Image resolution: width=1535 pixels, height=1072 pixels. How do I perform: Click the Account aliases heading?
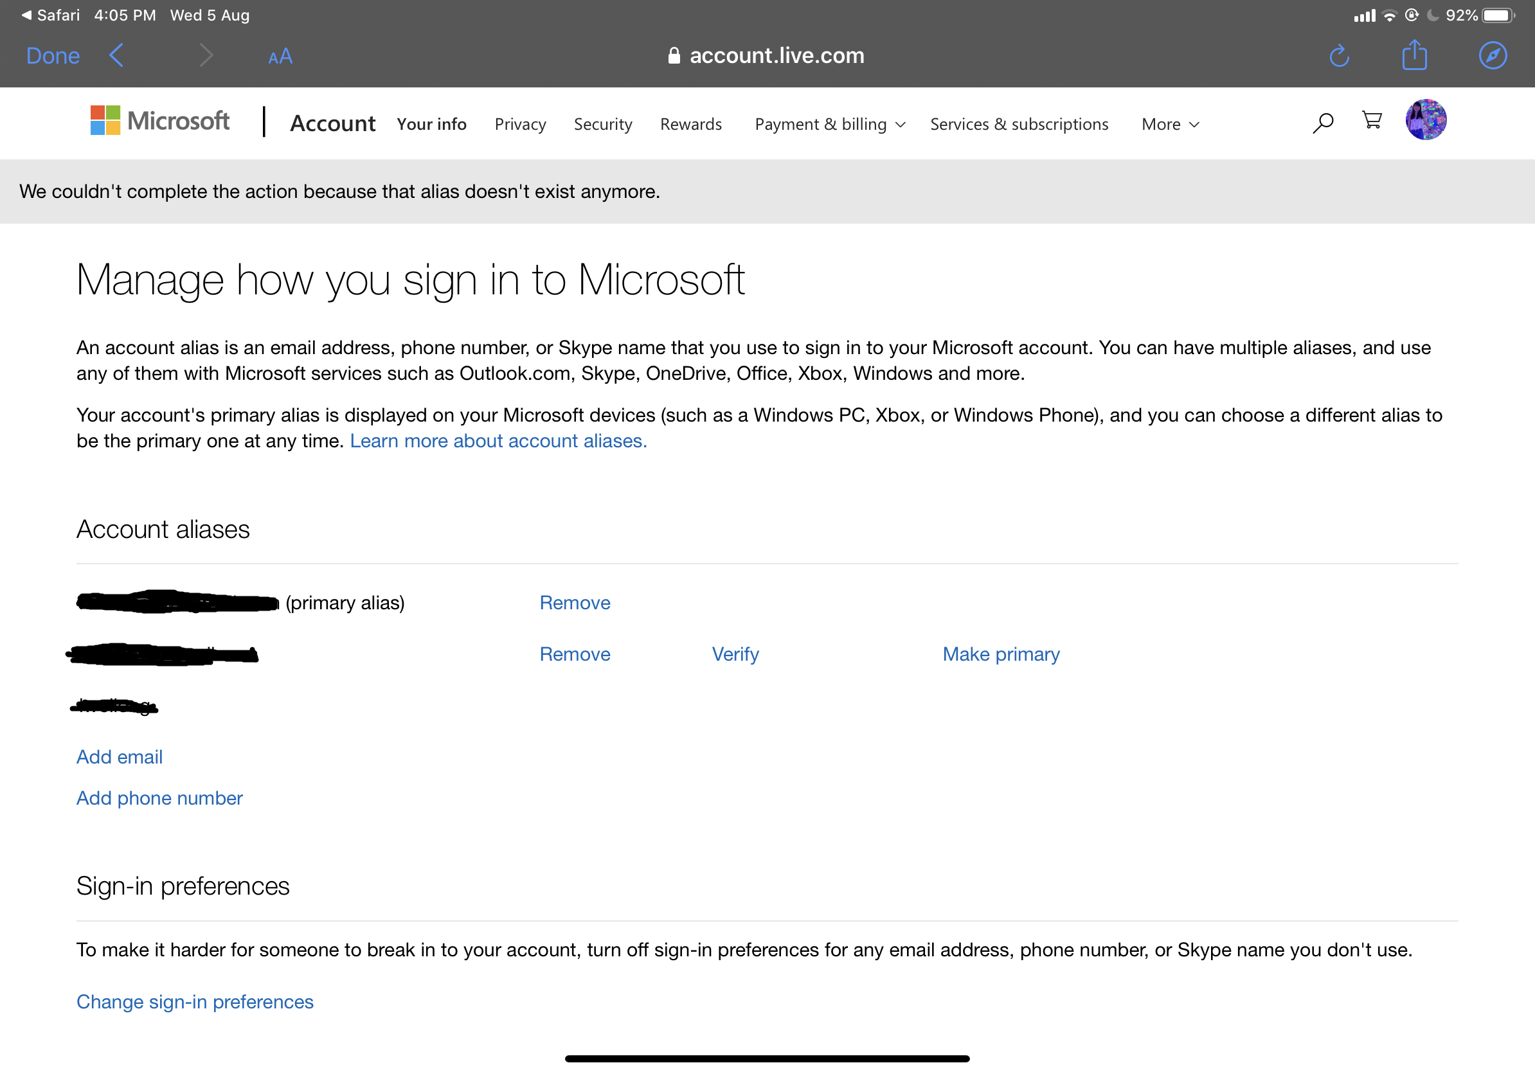[x=163, y=530]
